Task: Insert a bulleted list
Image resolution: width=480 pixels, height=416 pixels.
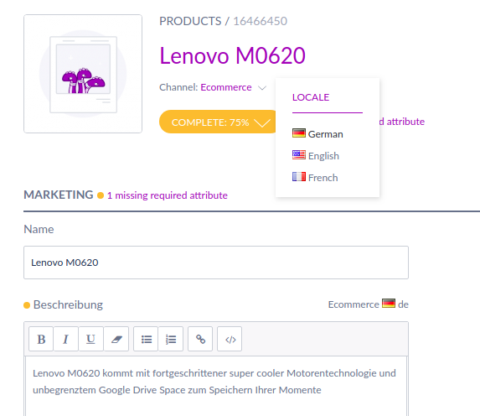Action: (146, 339)
